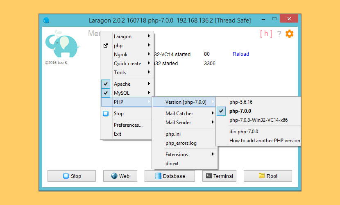Image resolution: width=340 pixels, height=205 pixels.
Task: Click the pink [h] hosts icon
Action: (x=266, y=34)
